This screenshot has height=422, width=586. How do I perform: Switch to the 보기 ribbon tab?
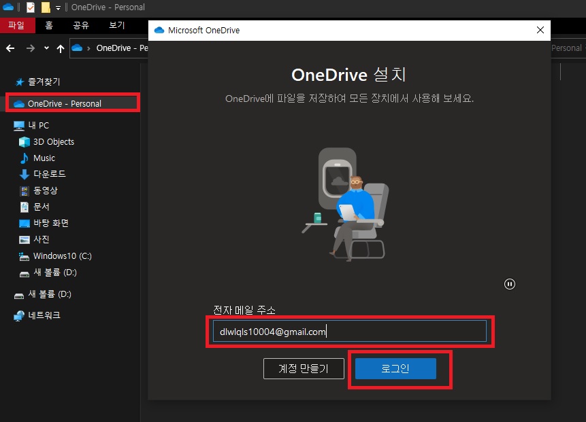point(117,25)
